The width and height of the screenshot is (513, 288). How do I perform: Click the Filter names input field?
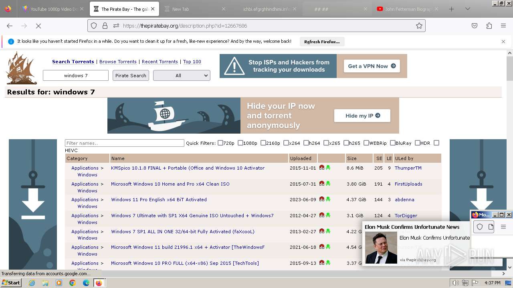125,143
